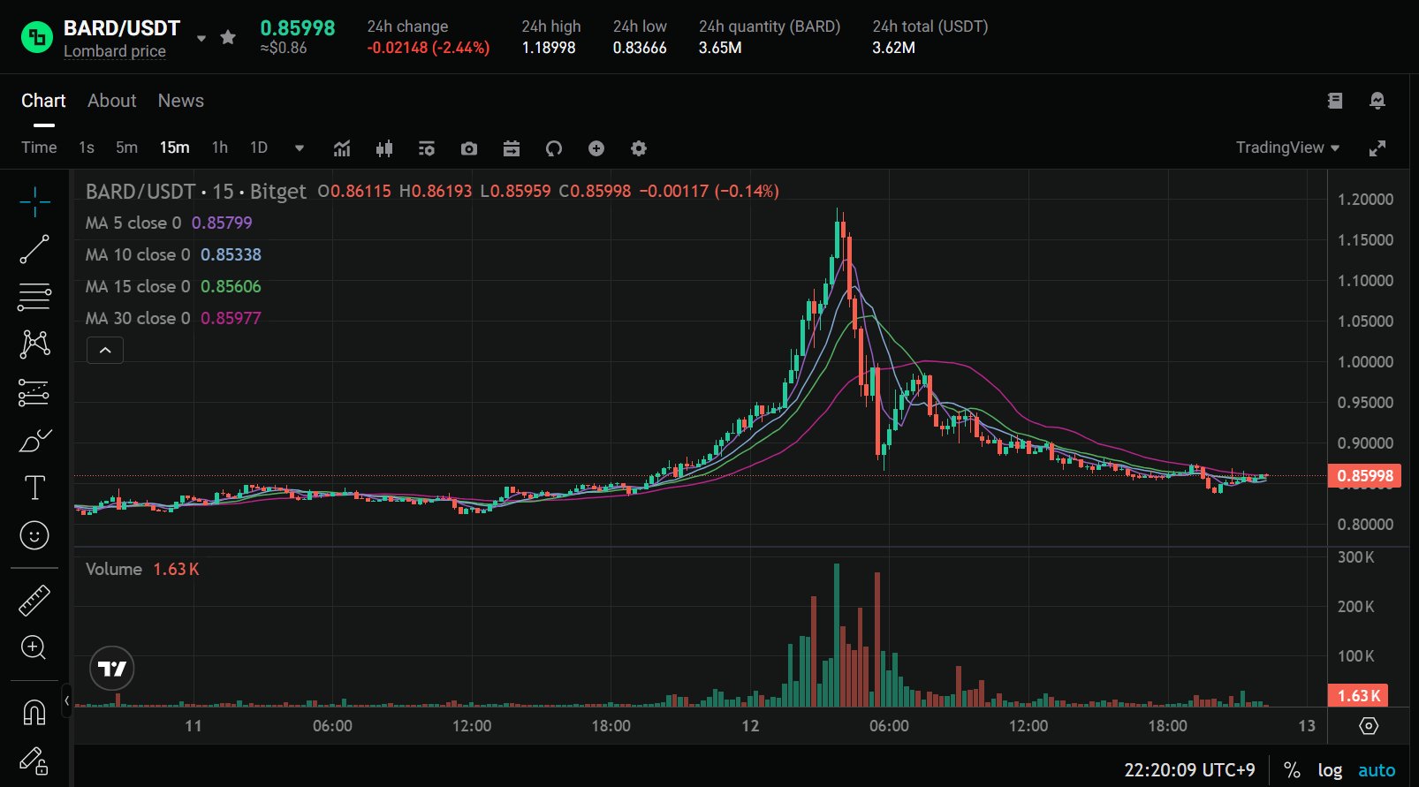Select the MA 15 close 0 legend
The width and height of the screenshot is (1419, 787).
pyautogui.click(x=138, y=286)
